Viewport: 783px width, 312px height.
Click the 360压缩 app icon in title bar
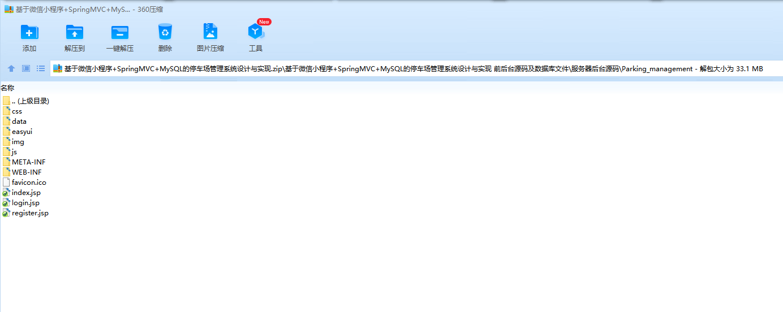[x=9, y=9]
